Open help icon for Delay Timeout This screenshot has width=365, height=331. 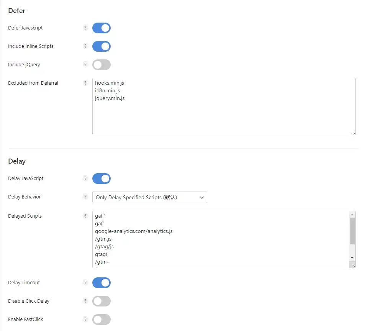[85, 283]
